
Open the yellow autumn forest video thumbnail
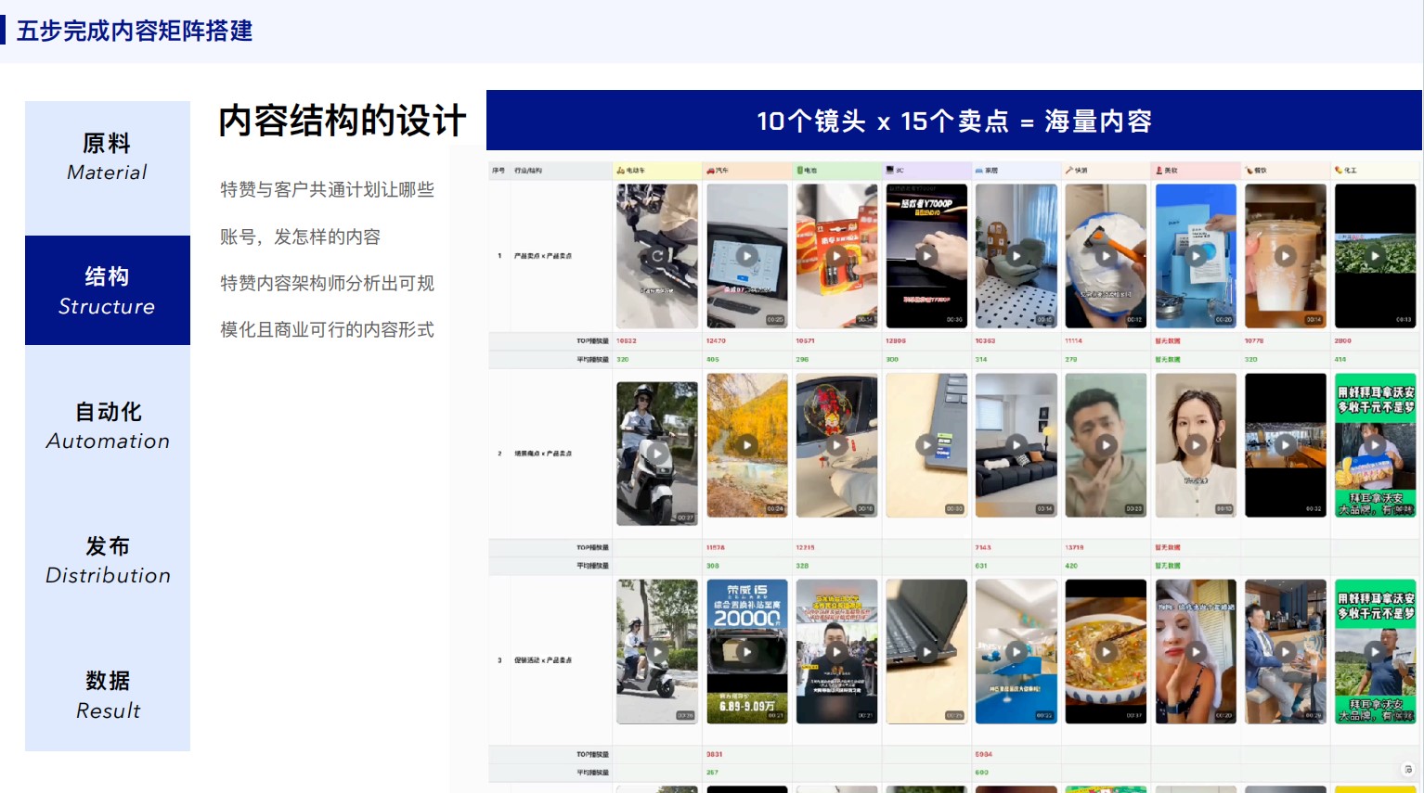click(746, 445)
